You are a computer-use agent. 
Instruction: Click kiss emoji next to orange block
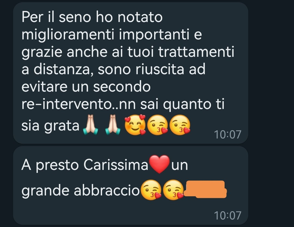(173, 190)
